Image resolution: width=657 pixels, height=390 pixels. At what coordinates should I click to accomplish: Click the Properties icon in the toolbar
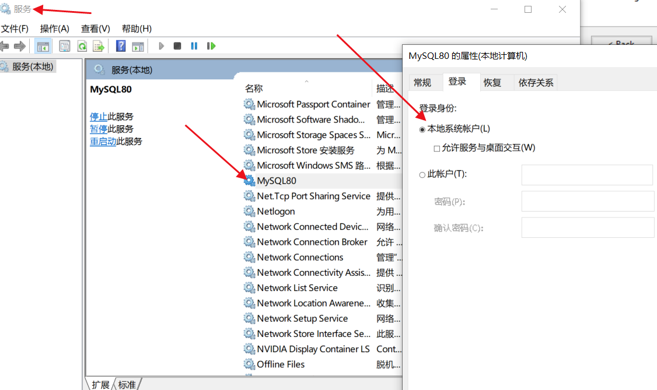click(x=64, y=45)
